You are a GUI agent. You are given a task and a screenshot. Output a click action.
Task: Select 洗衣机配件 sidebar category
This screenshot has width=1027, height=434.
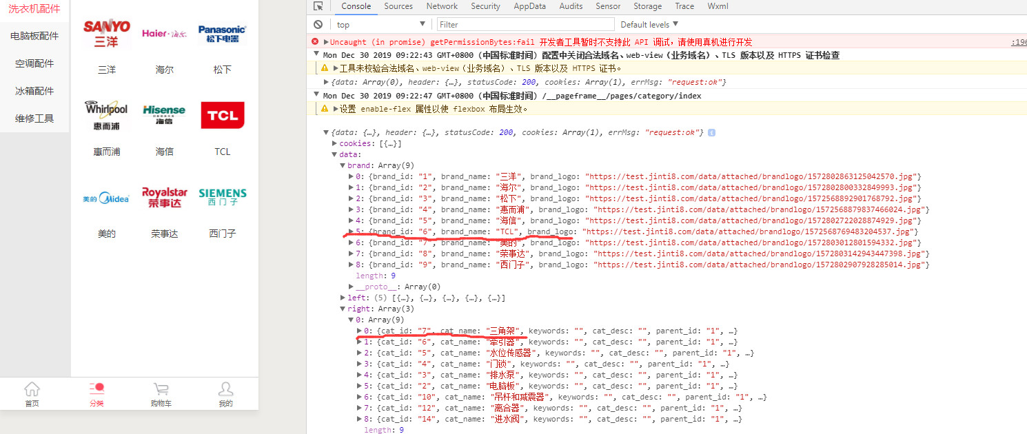pyautogui.click(x=34, y=9)
